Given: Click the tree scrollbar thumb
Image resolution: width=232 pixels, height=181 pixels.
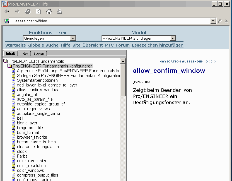Looking at the screenshot, I should click(123, 80).
